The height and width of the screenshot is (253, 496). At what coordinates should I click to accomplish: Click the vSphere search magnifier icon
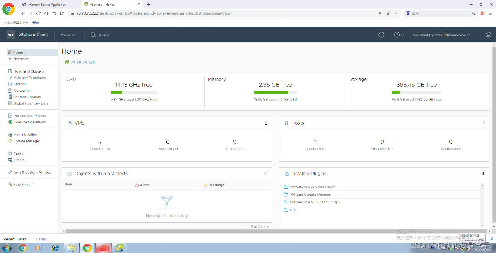tap(93, 35)
